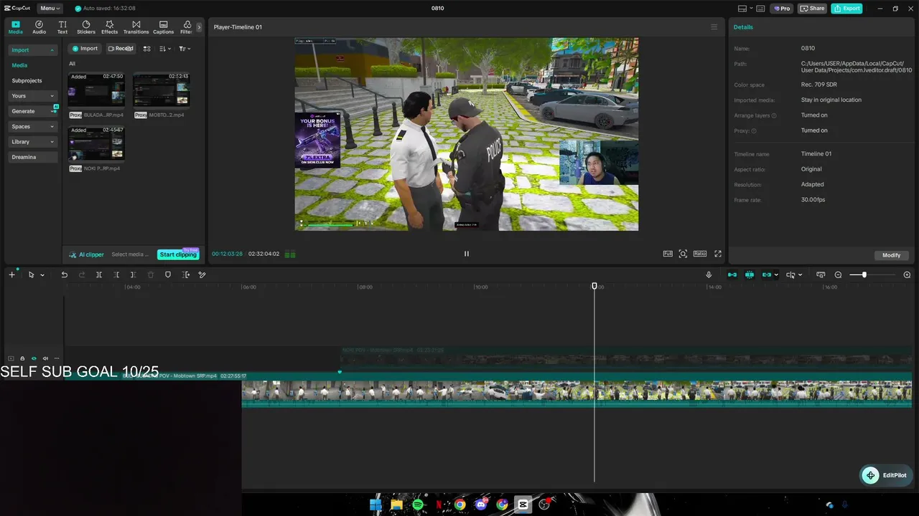Enter fullscreen player view
The height and width of the screenshot is (516, 919).
[x=717, y=254]
